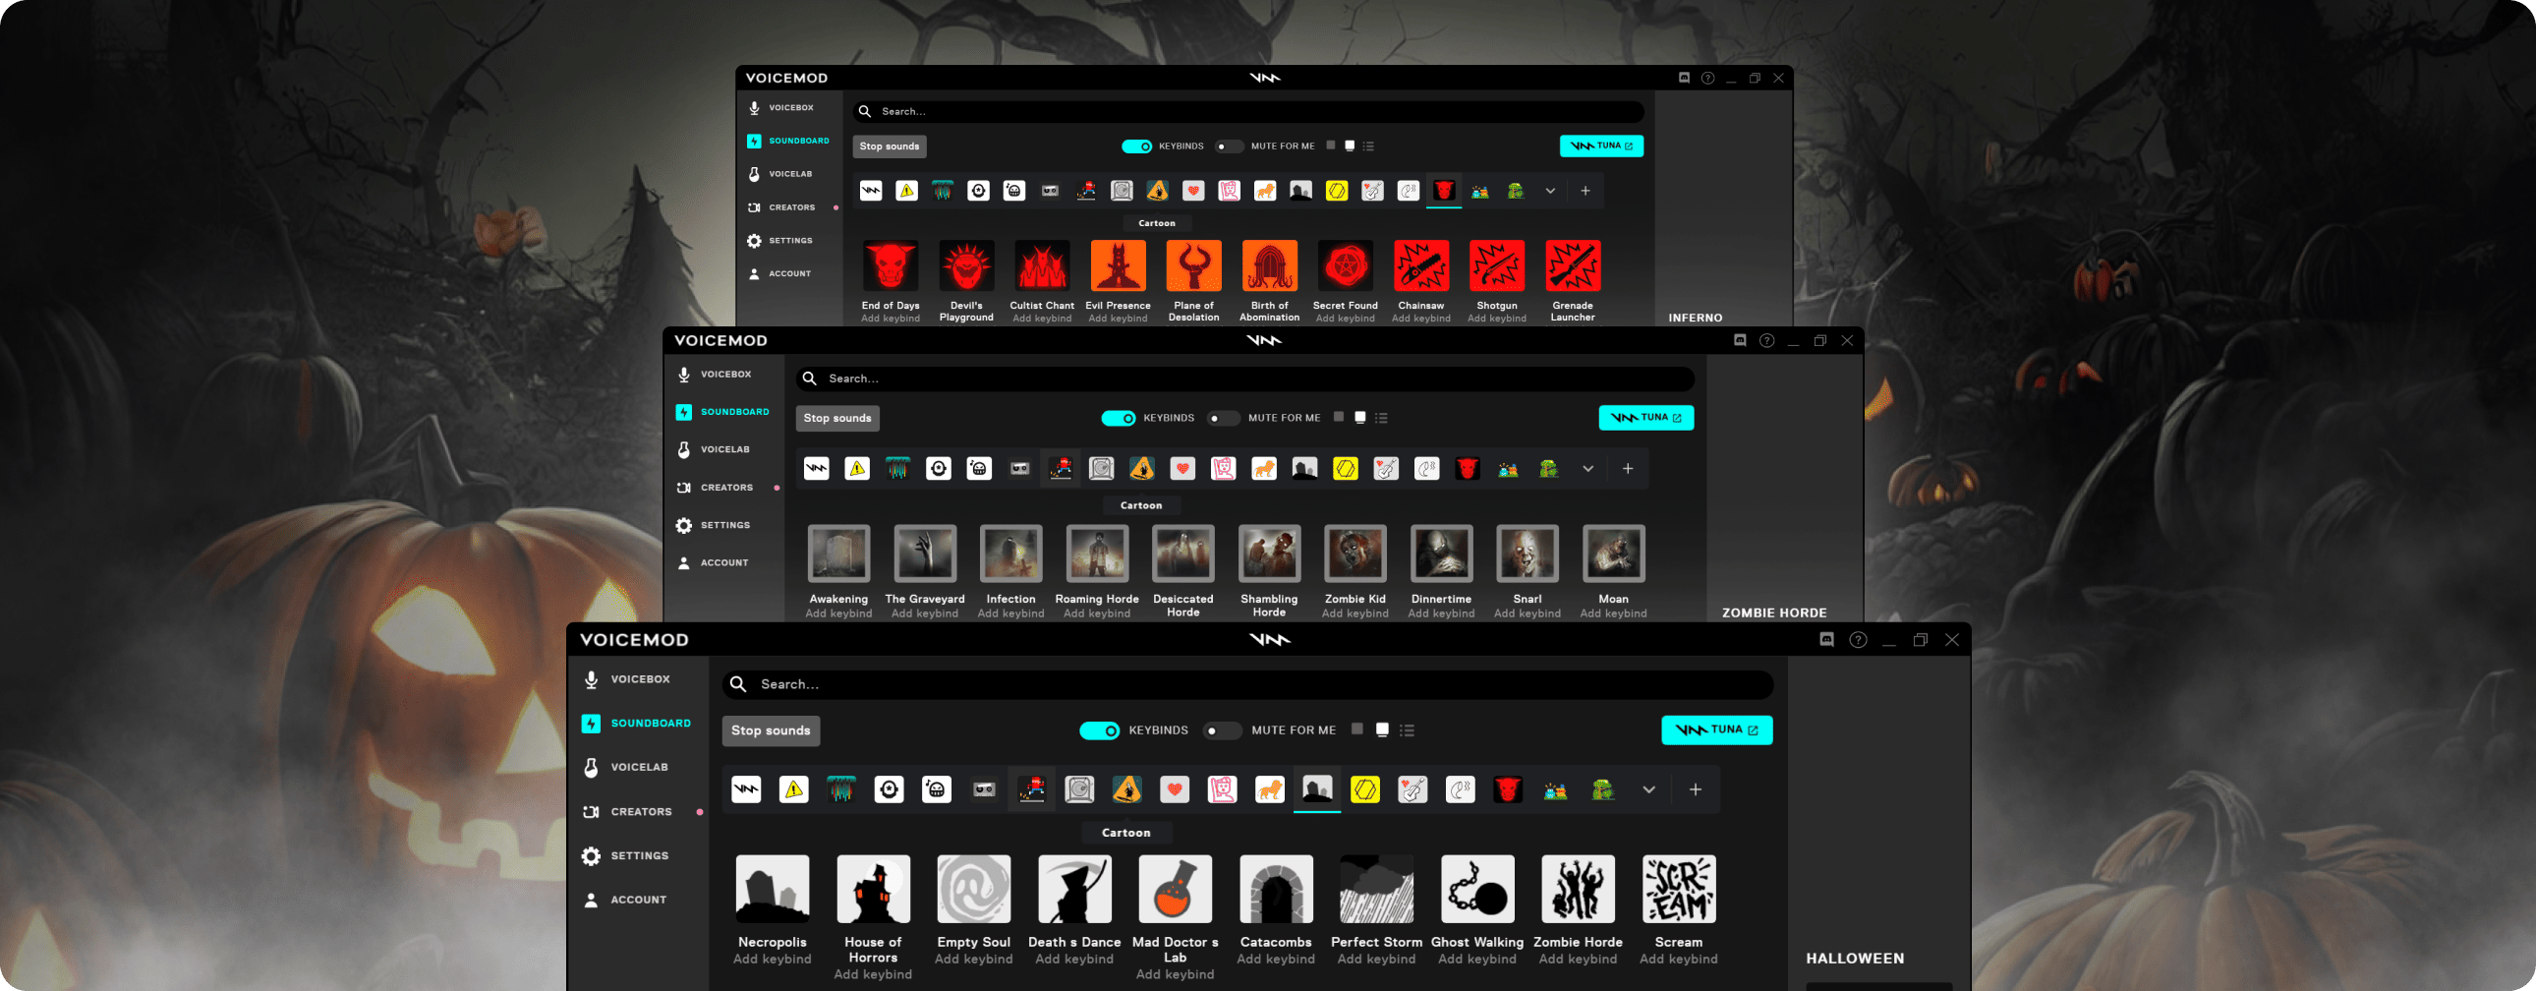Play the Death's Dance sound
Viewport: 2536px width, 991px height.
point(1075,889)
